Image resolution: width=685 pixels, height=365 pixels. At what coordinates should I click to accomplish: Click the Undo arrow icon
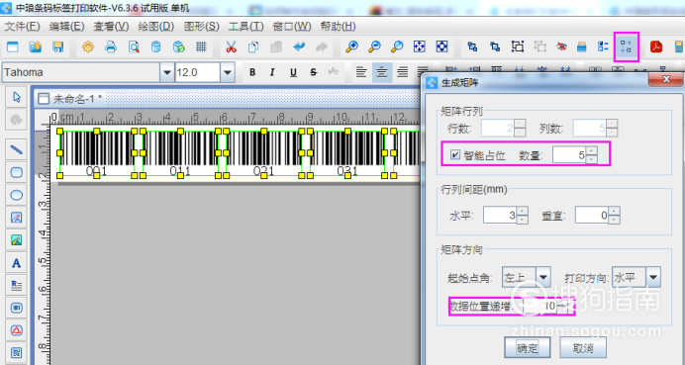(x=299, y=46)
